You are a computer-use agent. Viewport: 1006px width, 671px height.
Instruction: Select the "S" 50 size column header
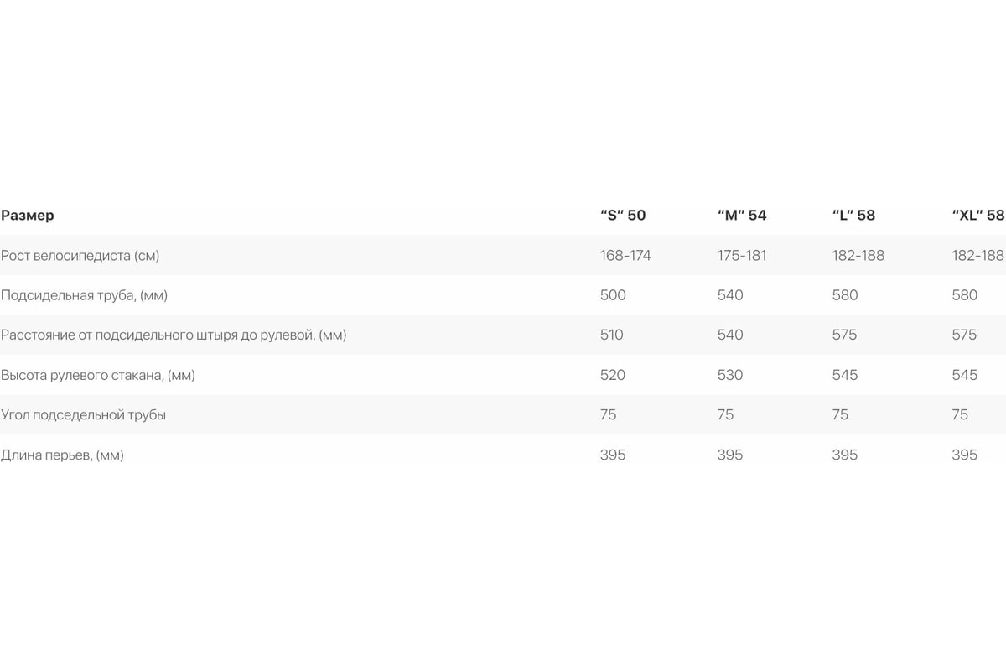tap(623, 216)
